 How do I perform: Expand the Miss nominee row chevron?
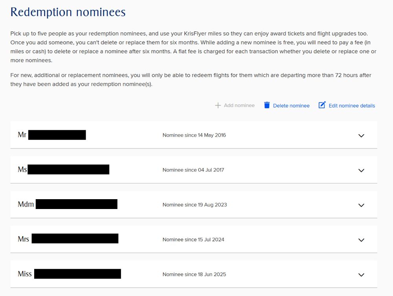click(x=362, y=275)
